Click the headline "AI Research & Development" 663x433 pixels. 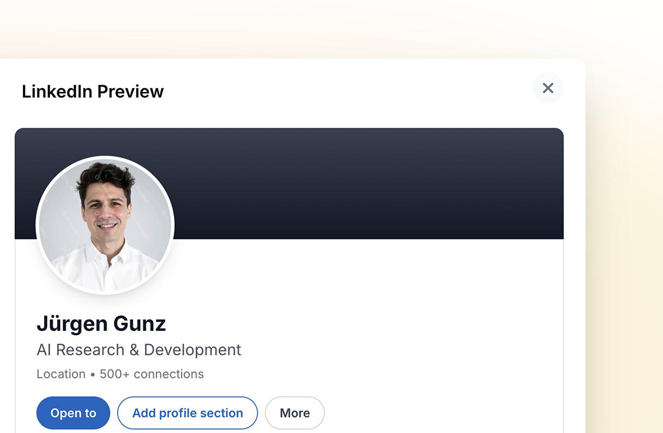(x=139, y=350)
